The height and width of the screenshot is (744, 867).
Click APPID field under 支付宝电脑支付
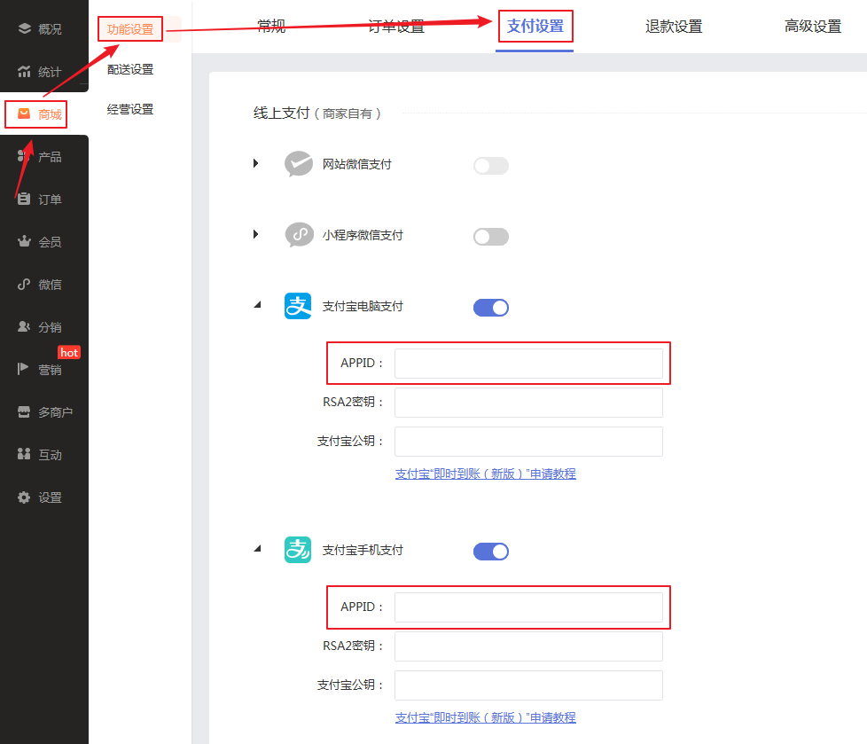(x=528, y=364)
